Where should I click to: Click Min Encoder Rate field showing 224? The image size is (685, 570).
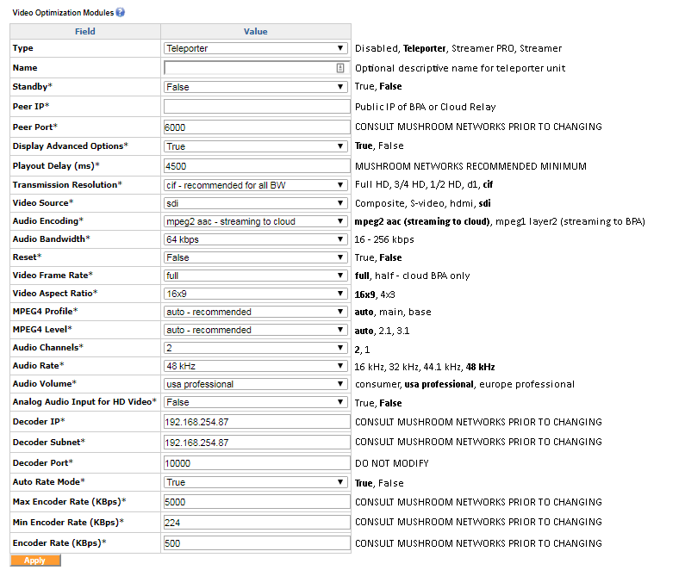click(257, 523)
